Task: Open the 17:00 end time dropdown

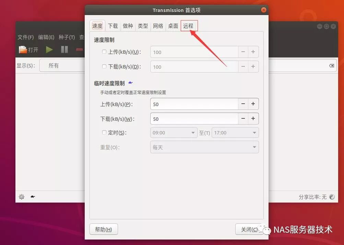Action: coord(235,133)
